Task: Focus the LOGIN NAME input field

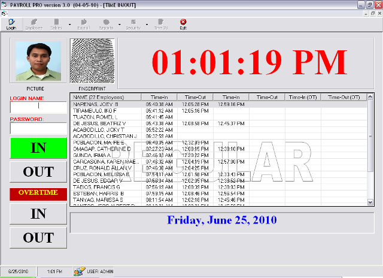Action: tap(38, 107)
